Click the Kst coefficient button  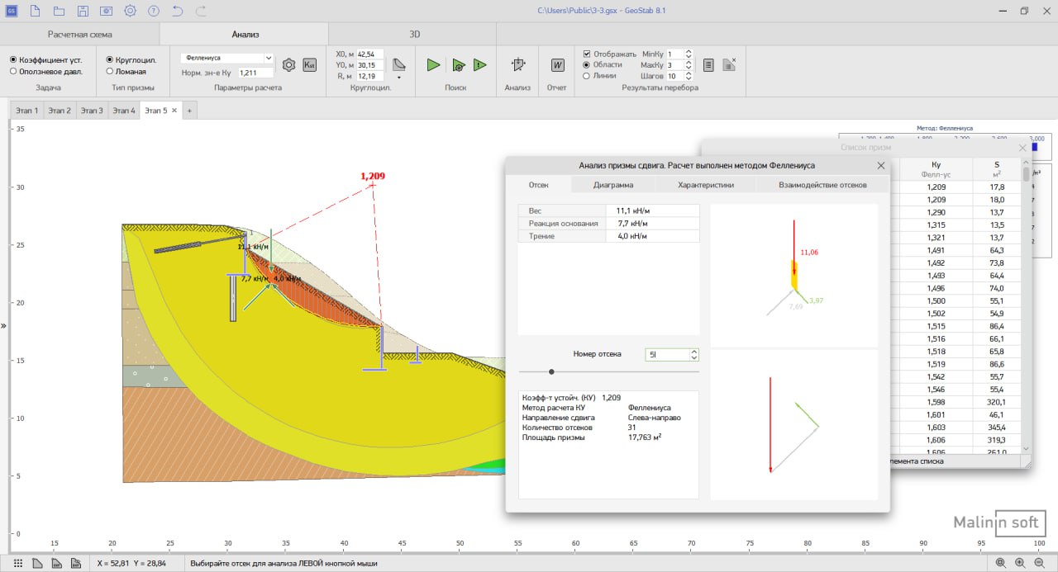[x=310, y=65]
